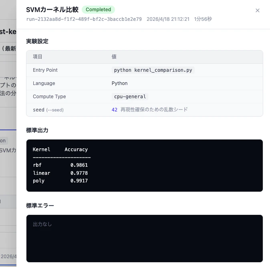Click the description 再現性確保のための乱数シード
The width and height of the screenshot is (270, 267).
click(154, 109)
